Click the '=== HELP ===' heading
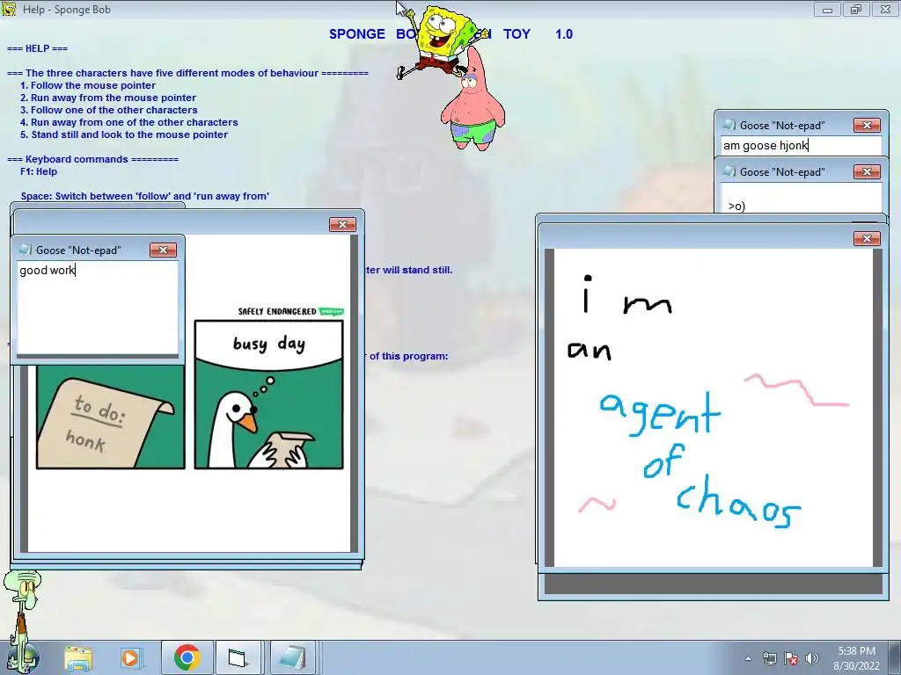The image size is (901, 675). point(37,48)
